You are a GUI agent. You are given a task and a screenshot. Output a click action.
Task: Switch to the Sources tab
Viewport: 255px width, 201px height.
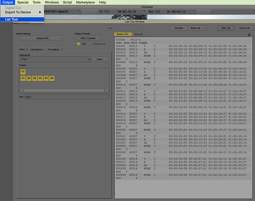click(x=139, y=34)
